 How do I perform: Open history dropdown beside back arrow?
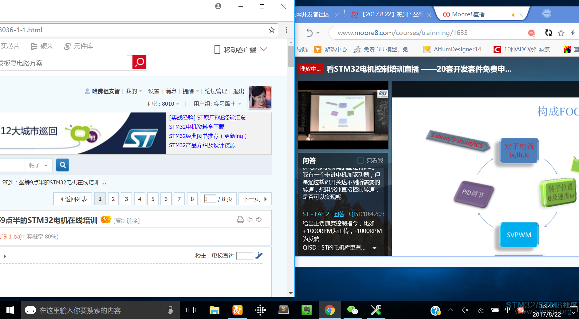tap(318, 33)
